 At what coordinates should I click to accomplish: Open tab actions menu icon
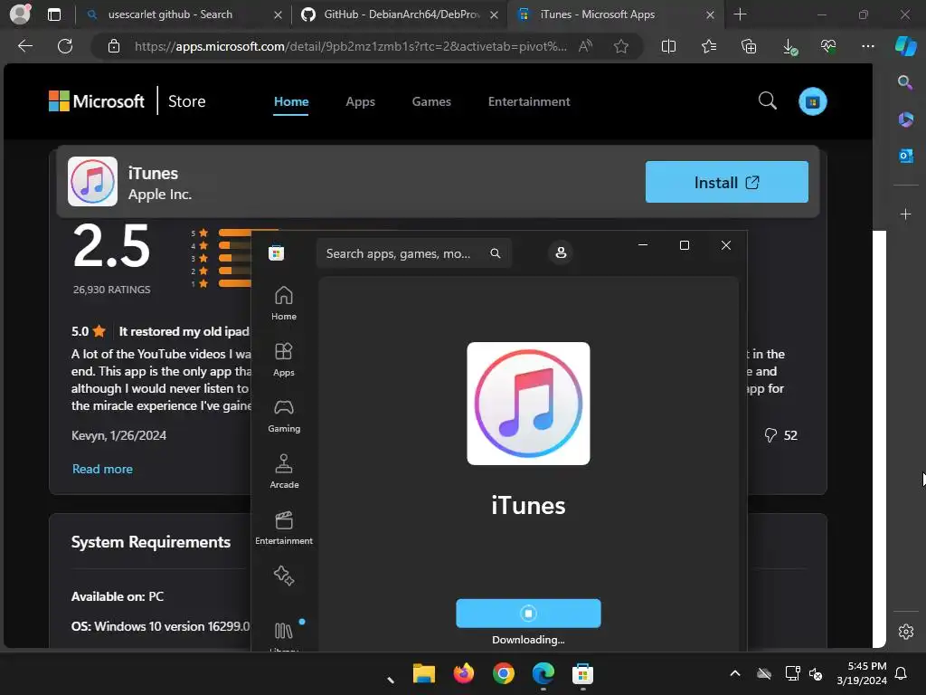[53, 14]
